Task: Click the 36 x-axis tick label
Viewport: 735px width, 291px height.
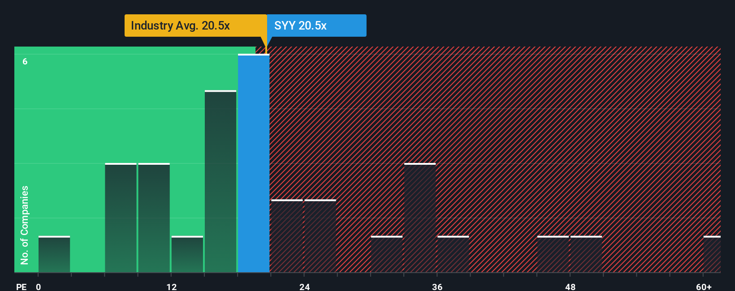Action: [437, 287]
